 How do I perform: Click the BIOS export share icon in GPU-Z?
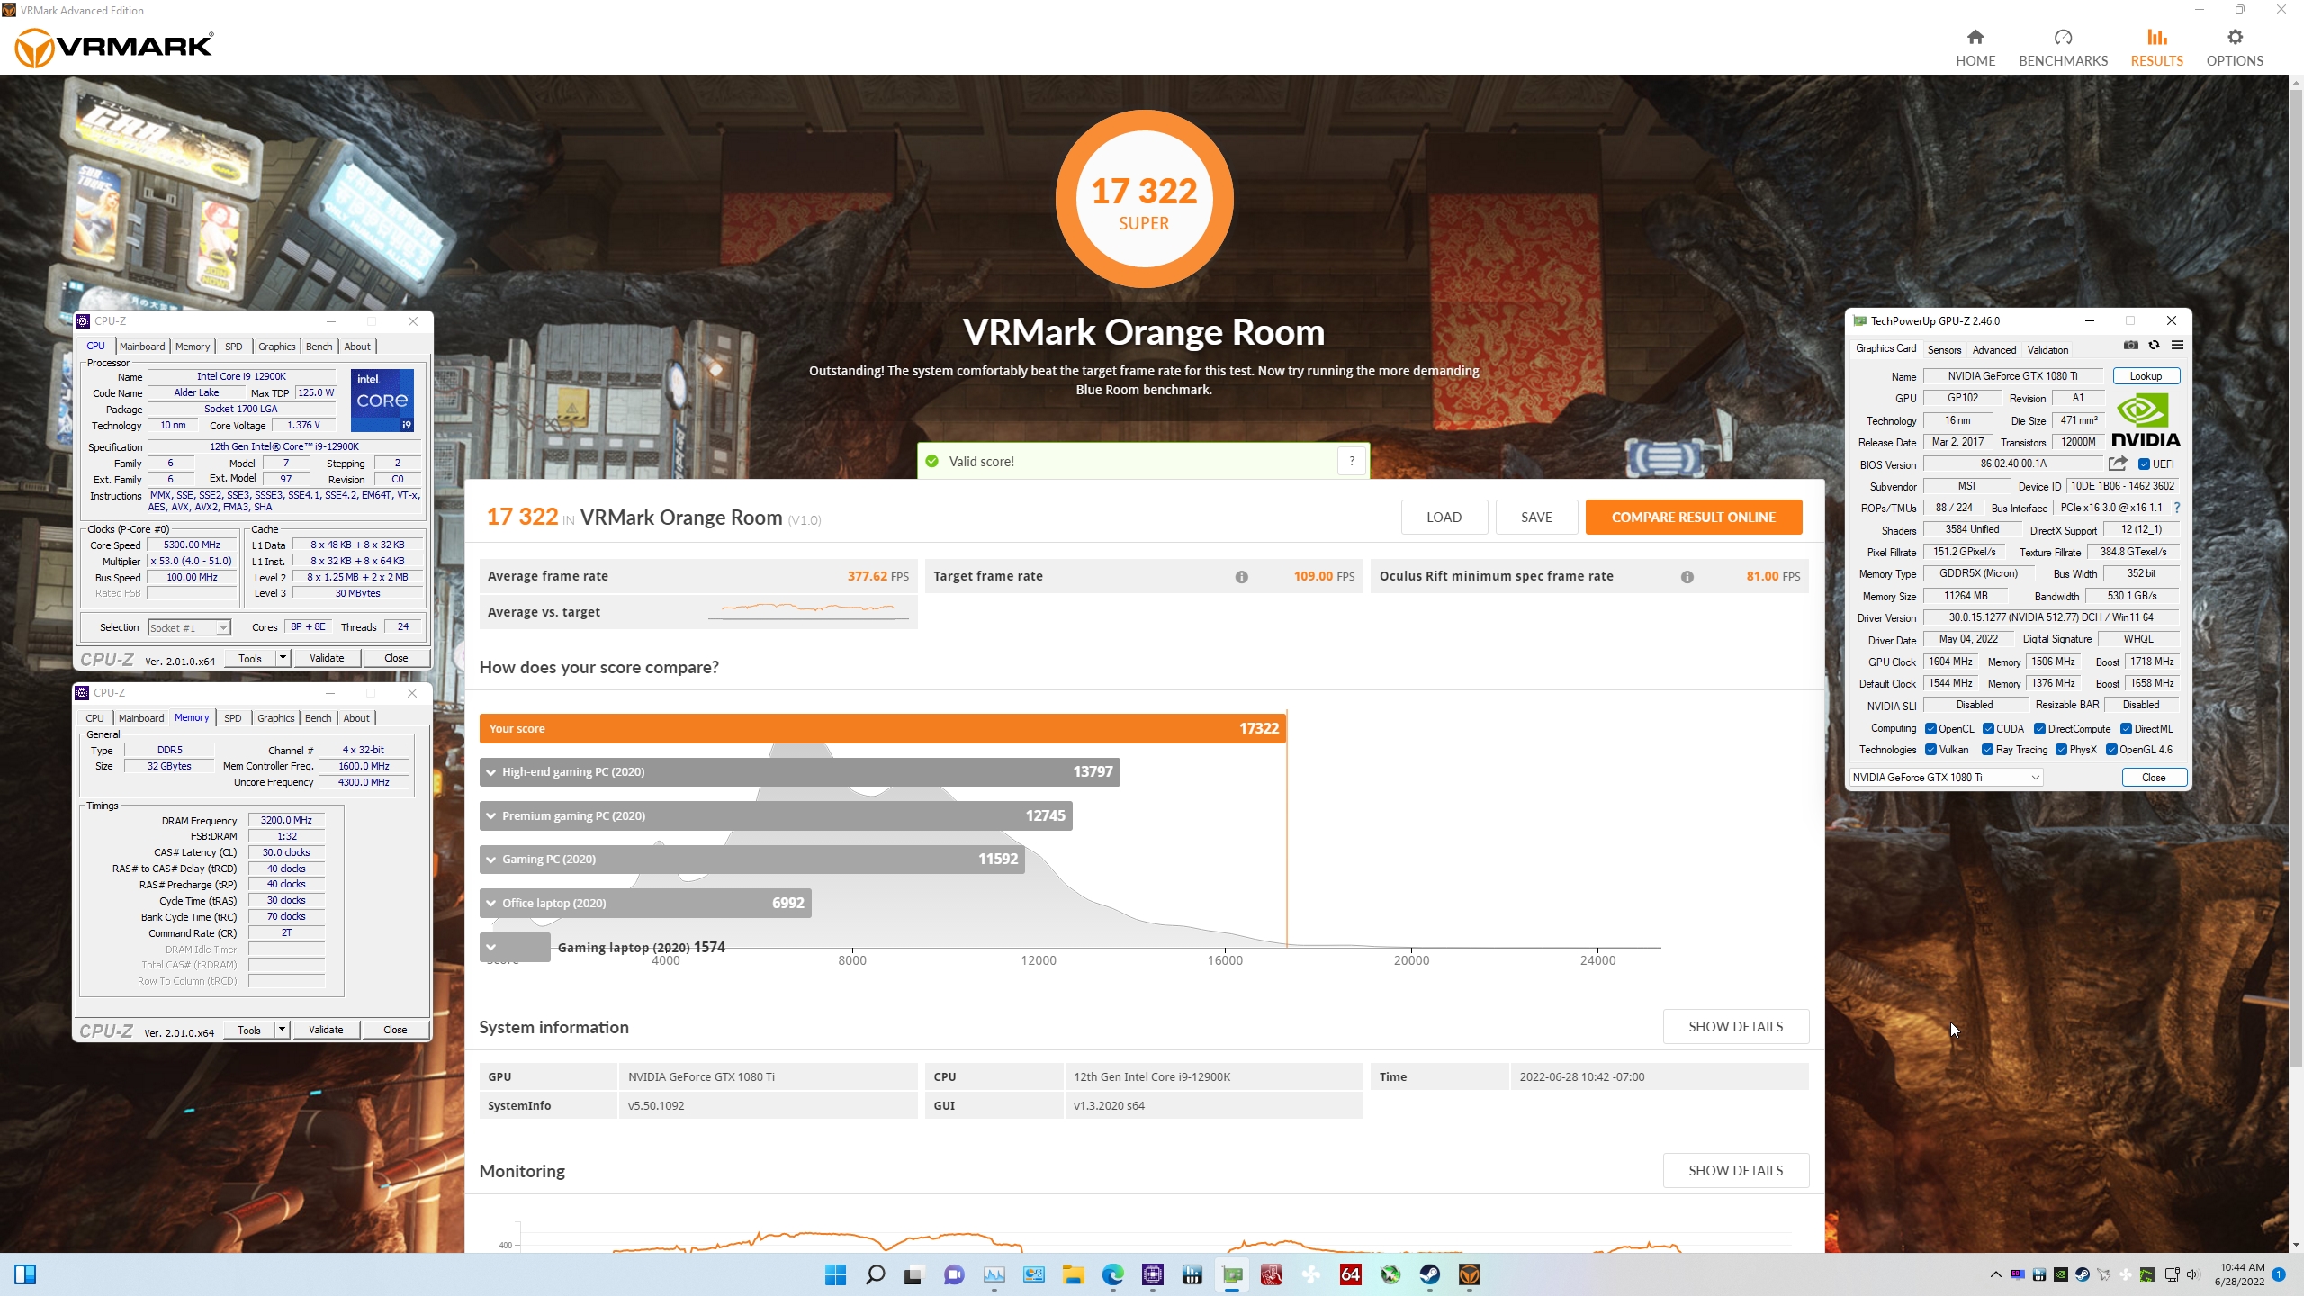pos(2118,463)
